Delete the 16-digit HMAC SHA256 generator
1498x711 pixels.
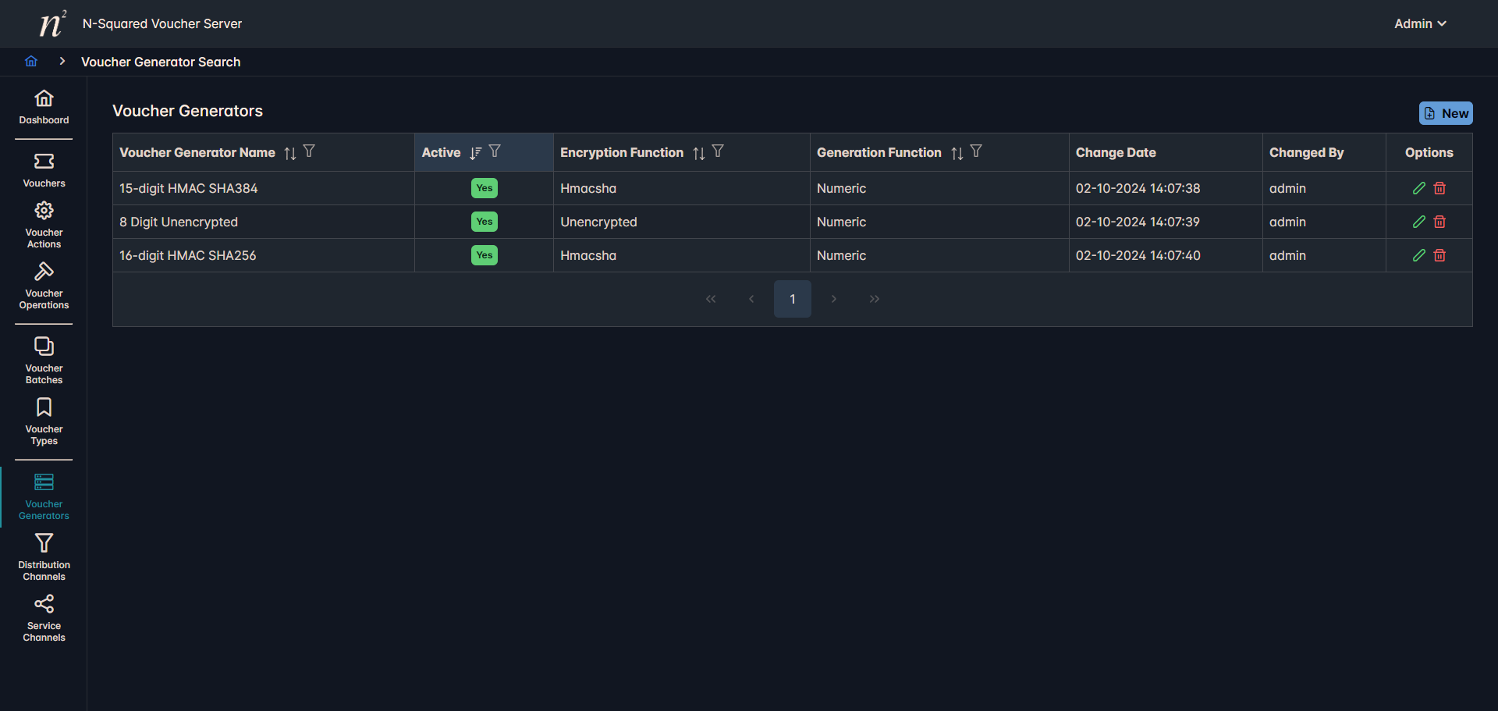tap(1439, 255)
